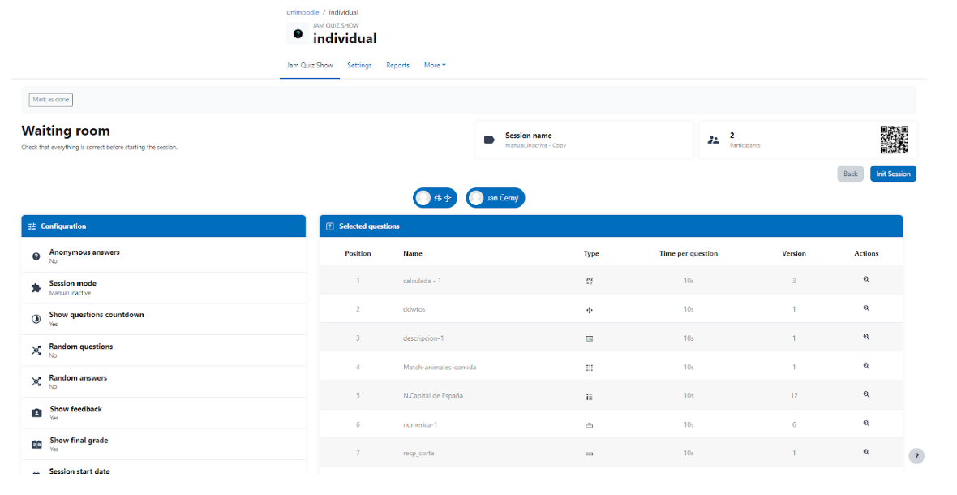Open the floating help question-mark button
Screen dimensions: 957x495
(916, 456)
